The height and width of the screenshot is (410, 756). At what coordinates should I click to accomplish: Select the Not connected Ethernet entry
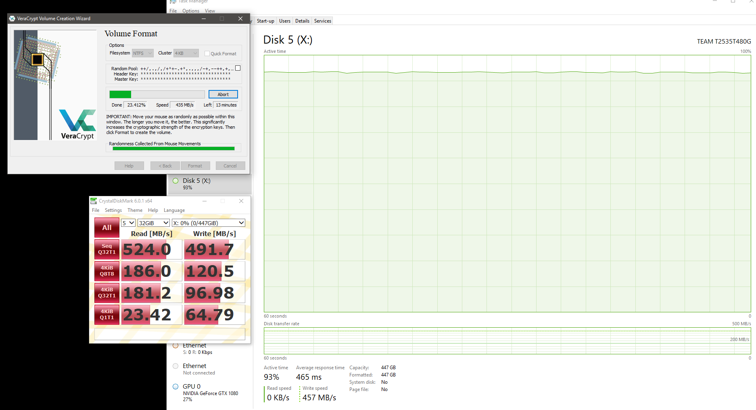[210, 369]
